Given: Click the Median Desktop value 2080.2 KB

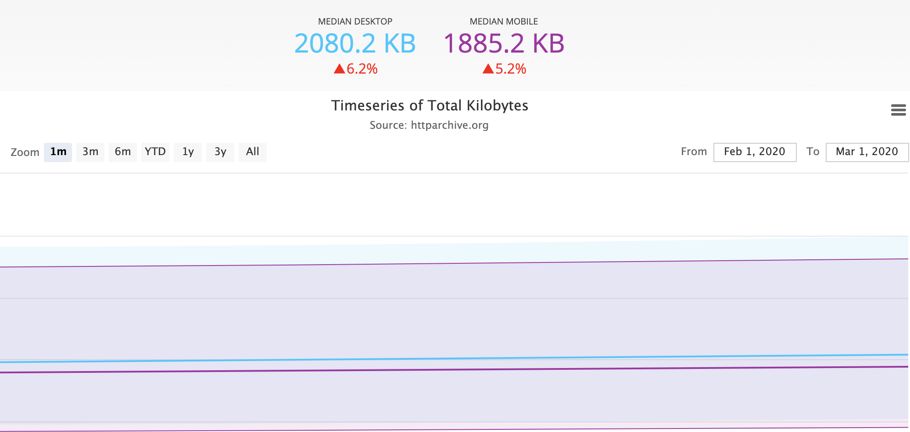Looking at the screenshot, I should (x=355, y=43).
